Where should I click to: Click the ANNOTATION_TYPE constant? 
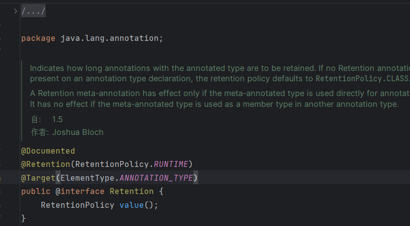pyautogui.click(x=156, y=177)
